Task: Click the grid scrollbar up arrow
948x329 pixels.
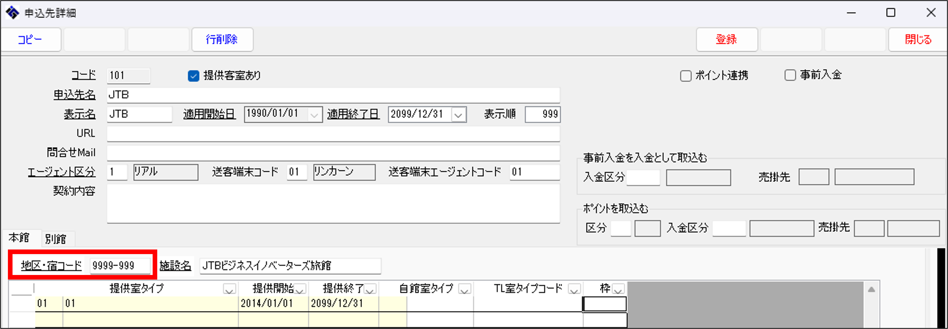Action: (871, 290)
